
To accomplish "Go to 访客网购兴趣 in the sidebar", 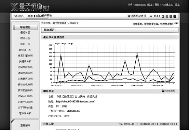I will pyautogui.click(x=25, y=108).
